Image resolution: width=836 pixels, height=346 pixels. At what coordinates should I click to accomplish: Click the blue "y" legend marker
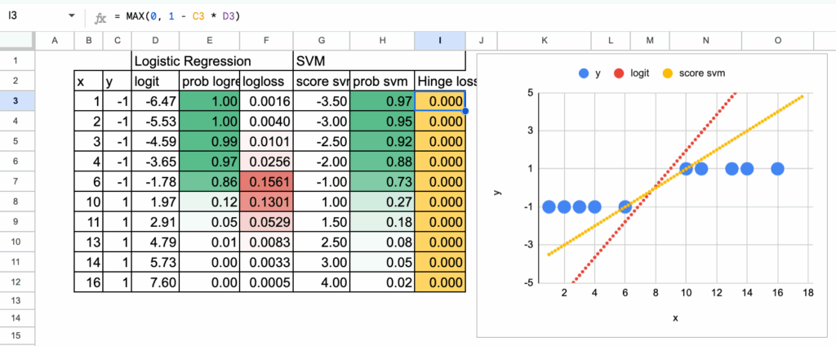[583, 73]
